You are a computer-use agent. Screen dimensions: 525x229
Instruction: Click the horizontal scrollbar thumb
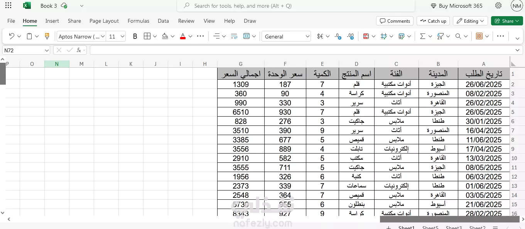coord(450,219)
